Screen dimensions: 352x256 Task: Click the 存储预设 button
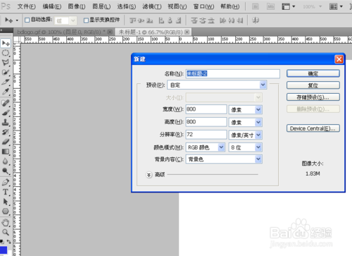click(x=313, y=97)
